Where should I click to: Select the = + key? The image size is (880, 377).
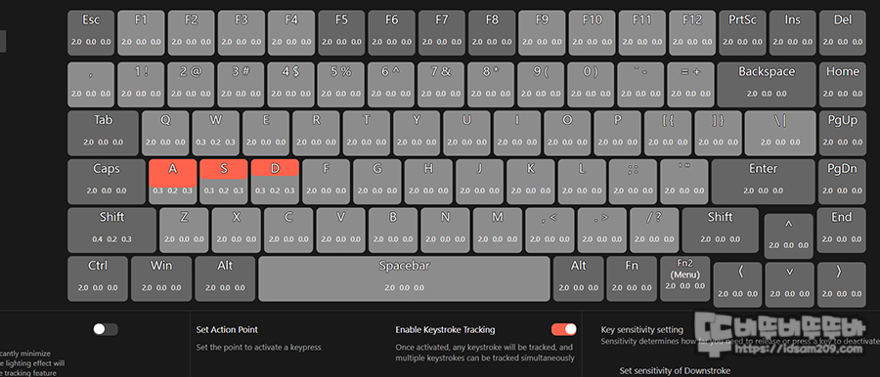(691, 85)
